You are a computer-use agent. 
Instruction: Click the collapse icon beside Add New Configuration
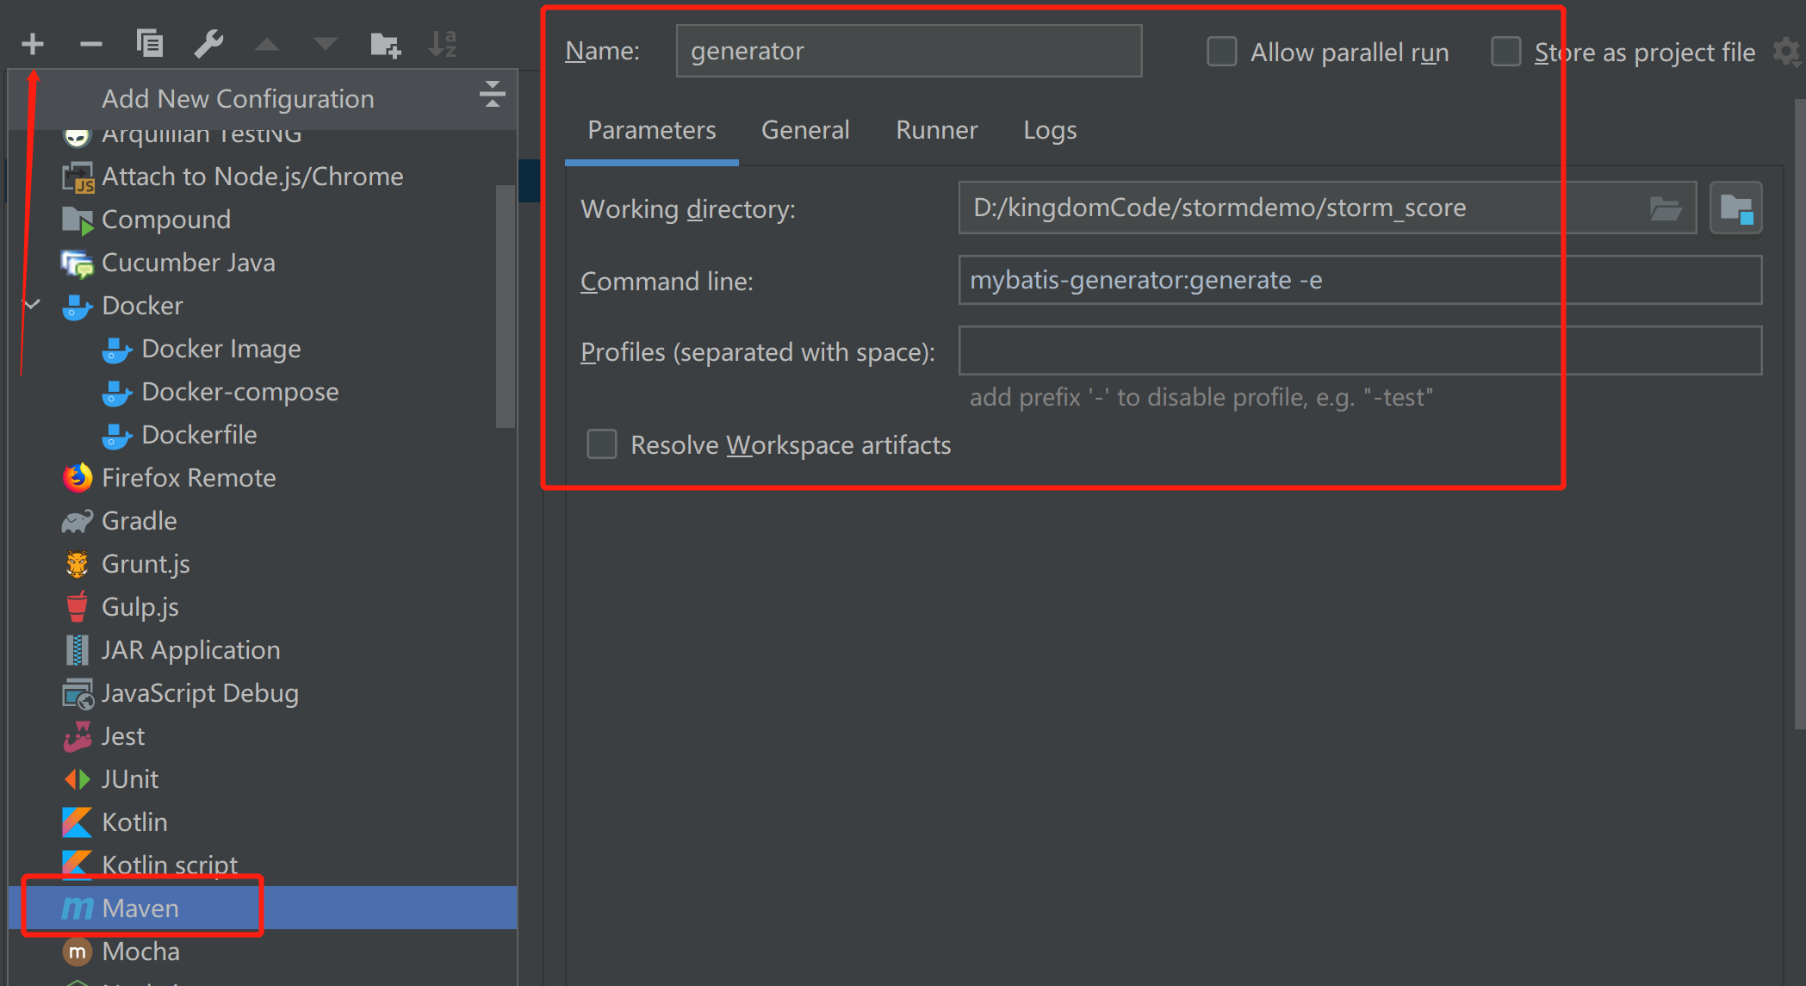(492, 94)
